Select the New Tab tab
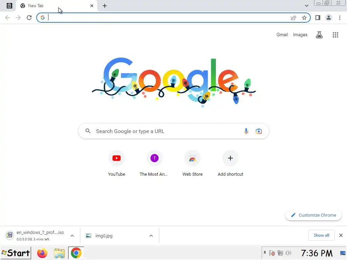347x260 pixels. tap(57, 6)
